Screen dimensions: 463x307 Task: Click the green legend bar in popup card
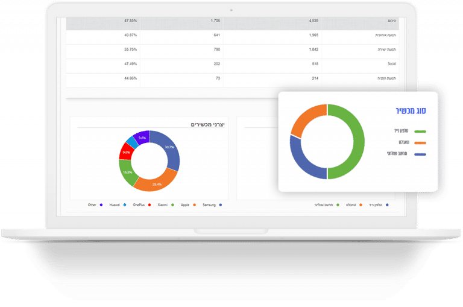[x=420, y=131]
